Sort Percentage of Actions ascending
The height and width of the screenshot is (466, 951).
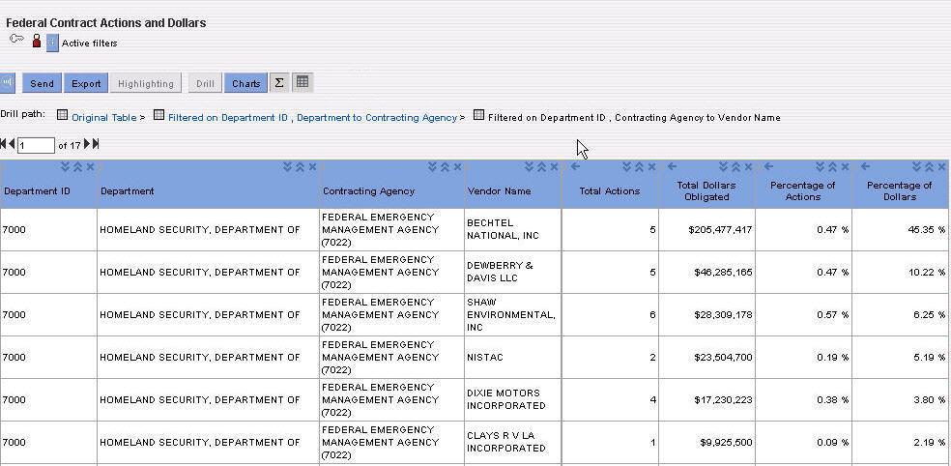tap(833, 167)
